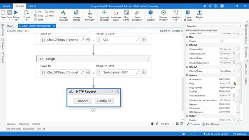Click Redo in the ribbon
The image size is (249, 140).
click(49, 16)
